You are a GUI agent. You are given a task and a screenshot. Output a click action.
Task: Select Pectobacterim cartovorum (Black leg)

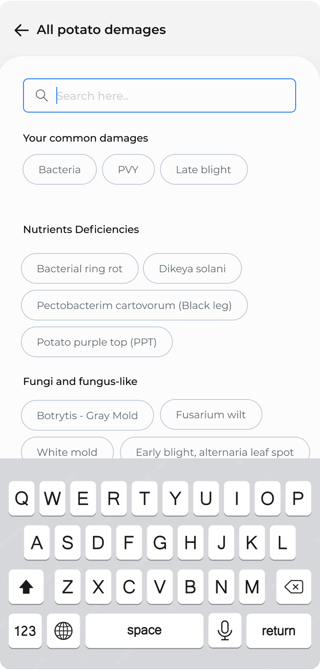pyautogui.click(x=134, y=305)
